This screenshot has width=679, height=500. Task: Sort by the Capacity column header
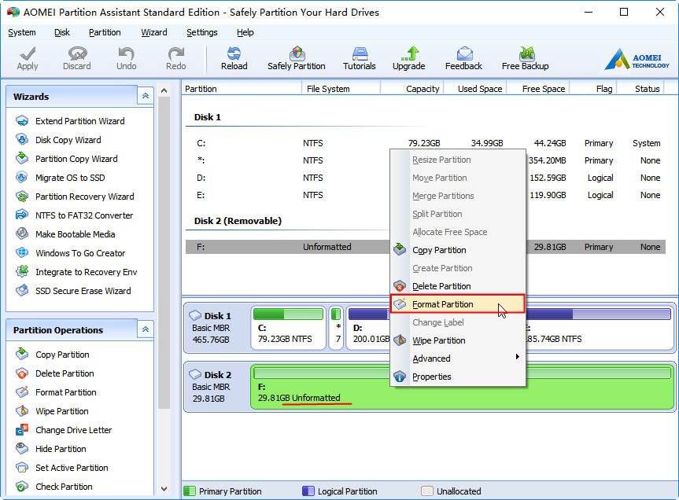(x=412, y=89)
